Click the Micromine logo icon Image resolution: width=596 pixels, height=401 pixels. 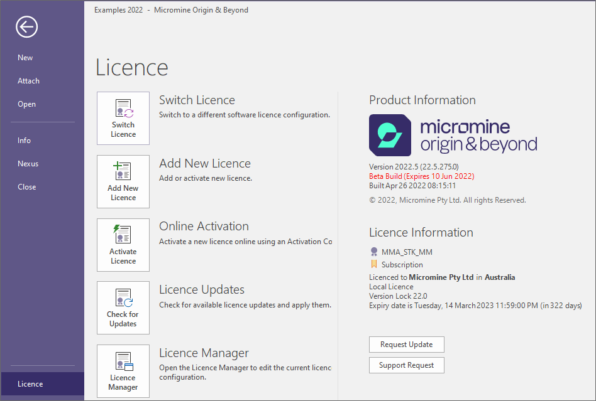pos(390,135)
